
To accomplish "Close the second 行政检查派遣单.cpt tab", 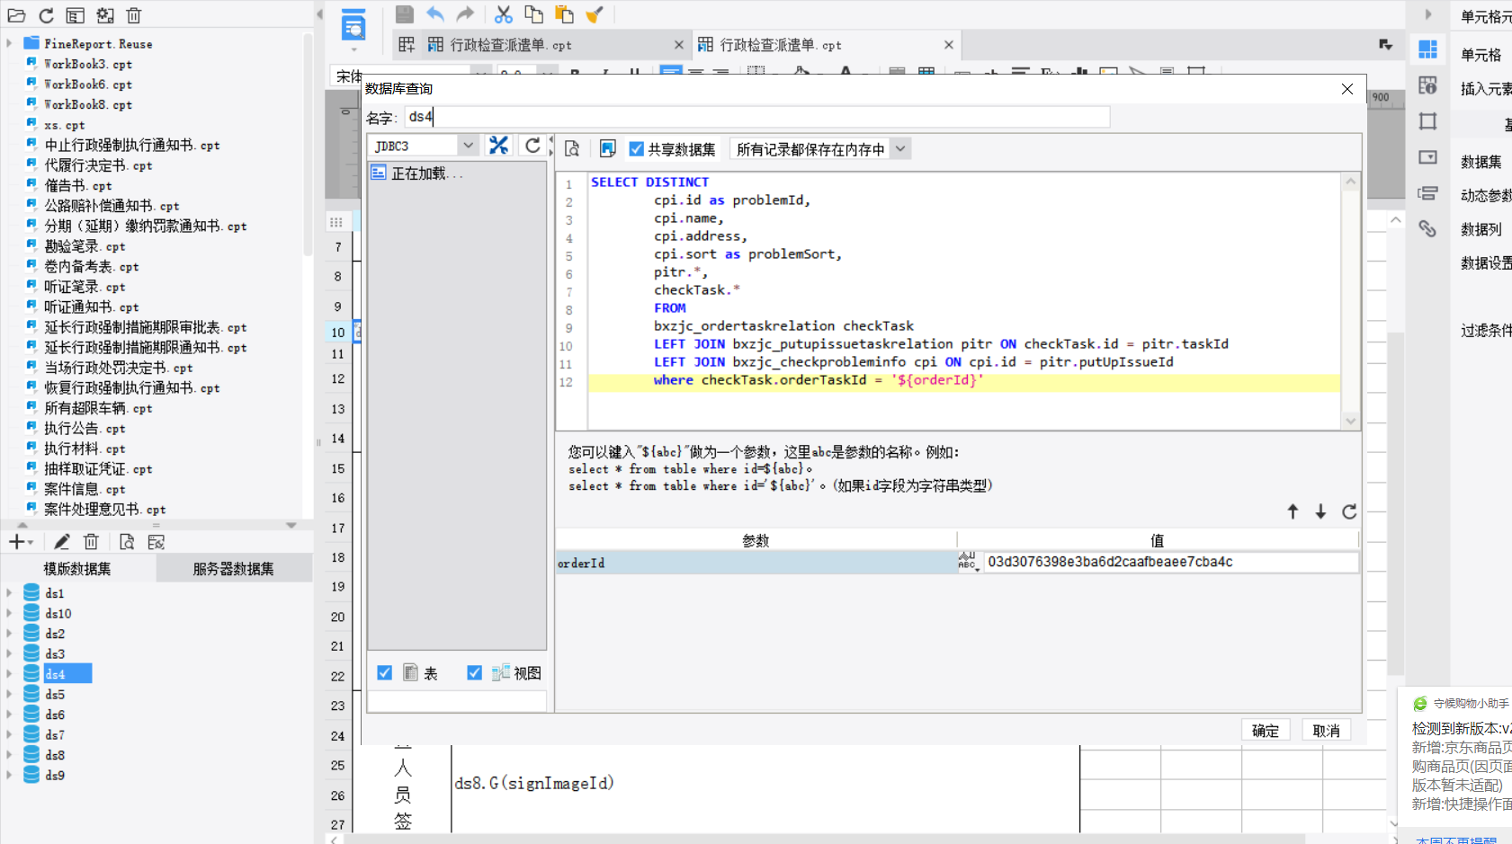I will (949, 45).
